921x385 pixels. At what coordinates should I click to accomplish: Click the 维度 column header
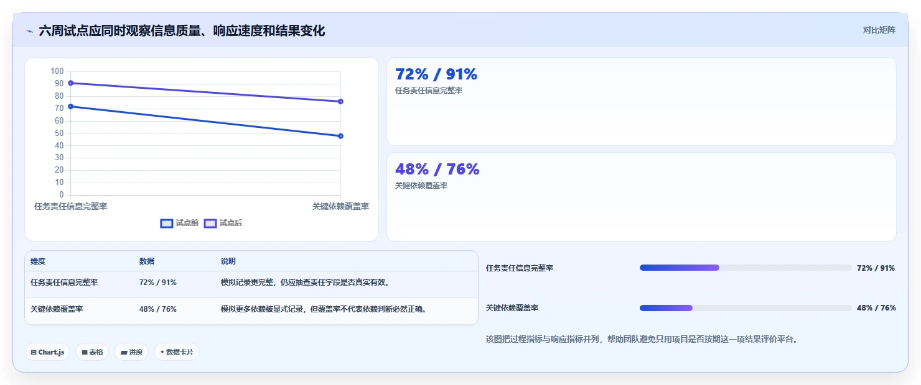[38, 261]
